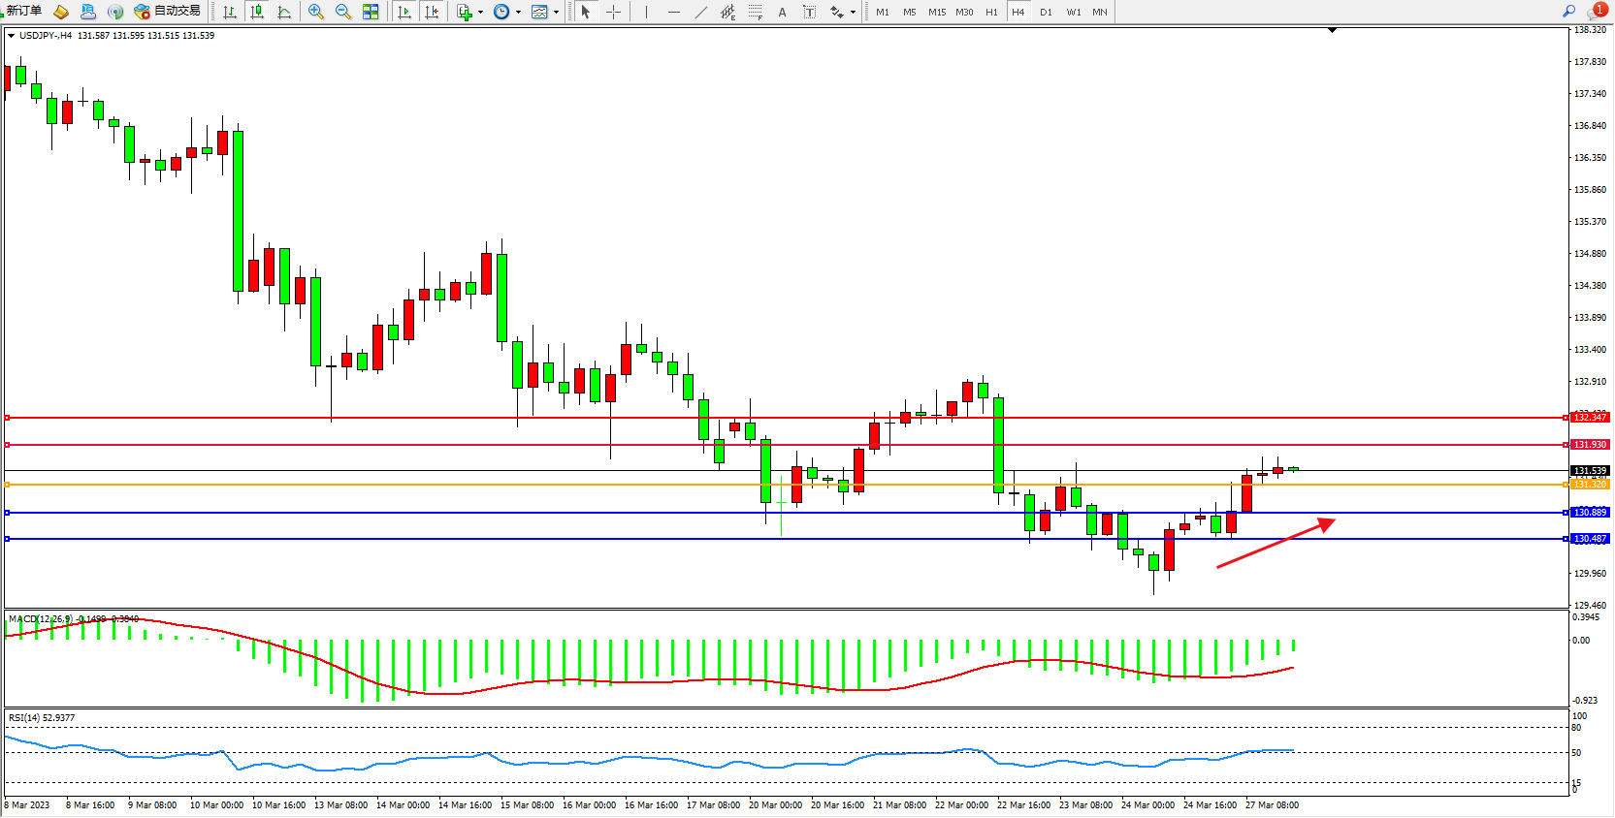Screen dimensions: 1615x818
Task: Pick the Fibonacci retracement tool
Action: pos(756,12)
